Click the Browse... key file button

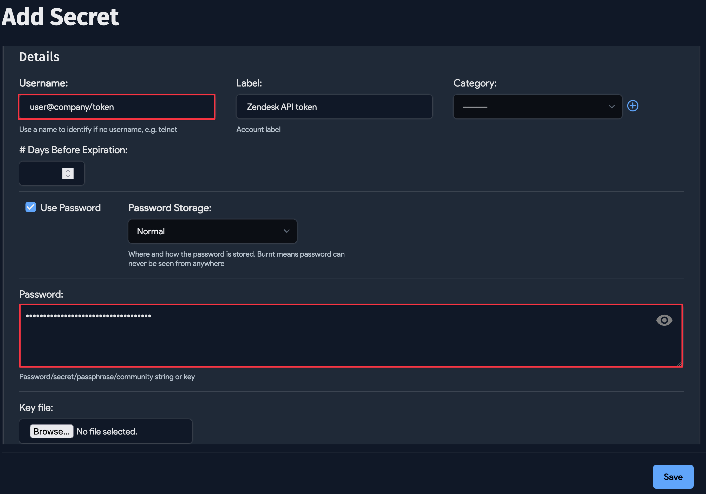click(51, 431)
